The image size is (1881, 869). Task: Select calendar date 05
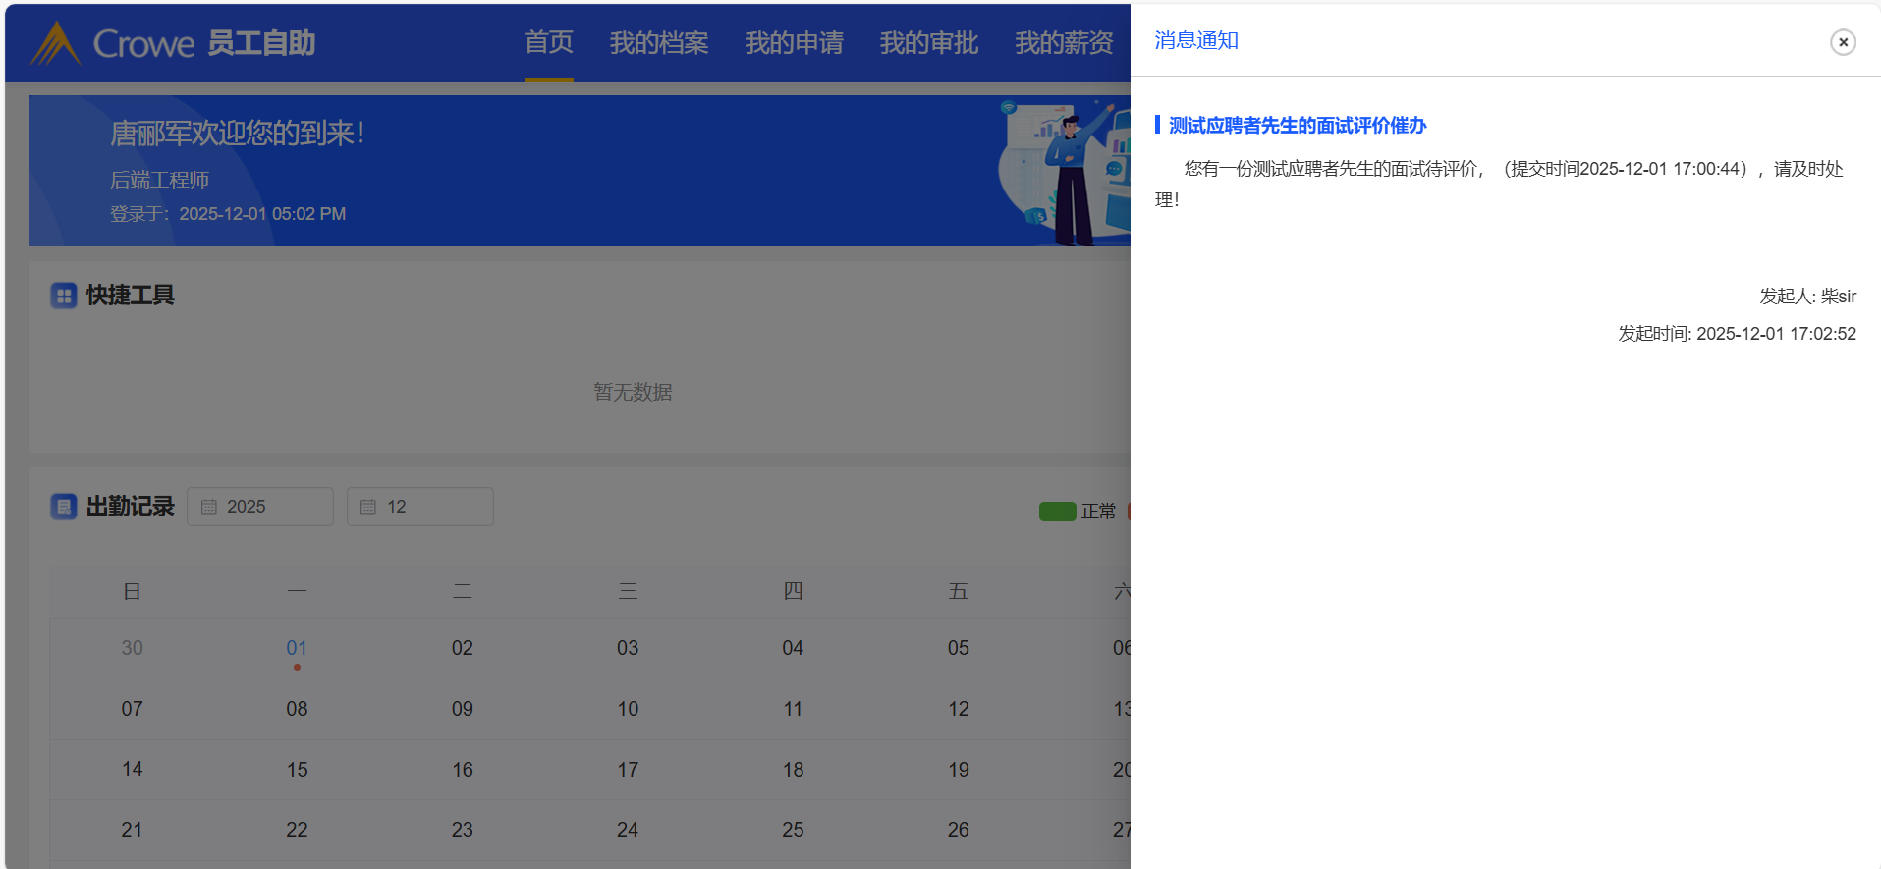tap(959, 648)
